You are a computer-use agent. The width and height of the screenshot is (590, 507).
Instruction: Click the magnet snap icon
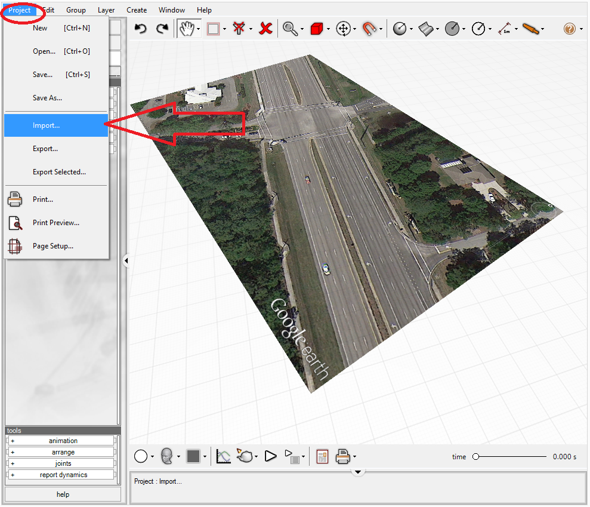(369, 29)
